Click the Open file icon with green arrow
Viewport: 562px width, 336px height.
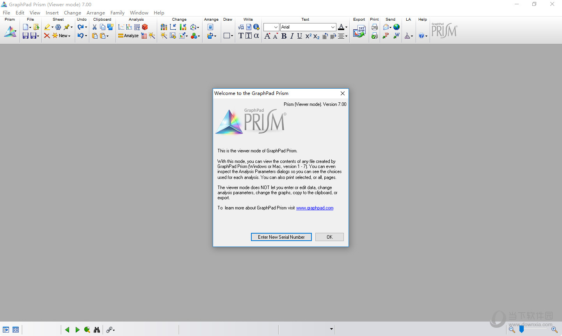click(36, 27)
